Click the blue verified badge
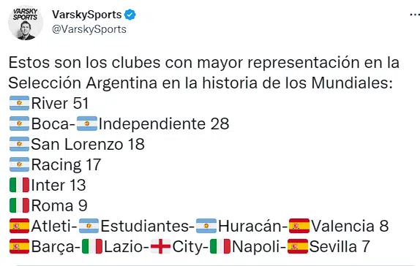 [130, 15]
